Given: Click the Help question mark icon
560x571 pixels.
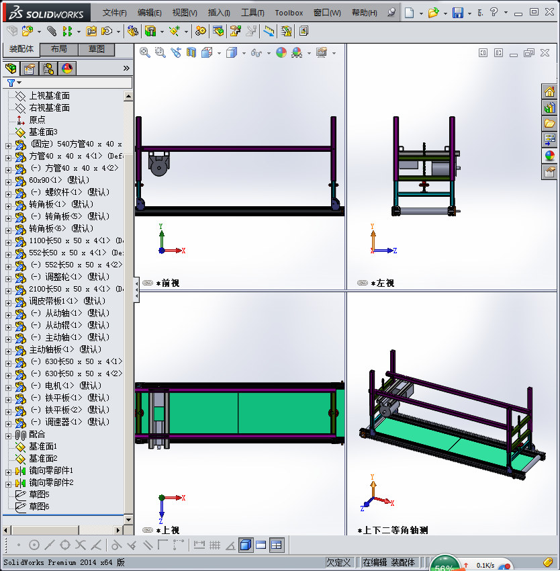Looking at the screenshot, I should tap(494, 12).
